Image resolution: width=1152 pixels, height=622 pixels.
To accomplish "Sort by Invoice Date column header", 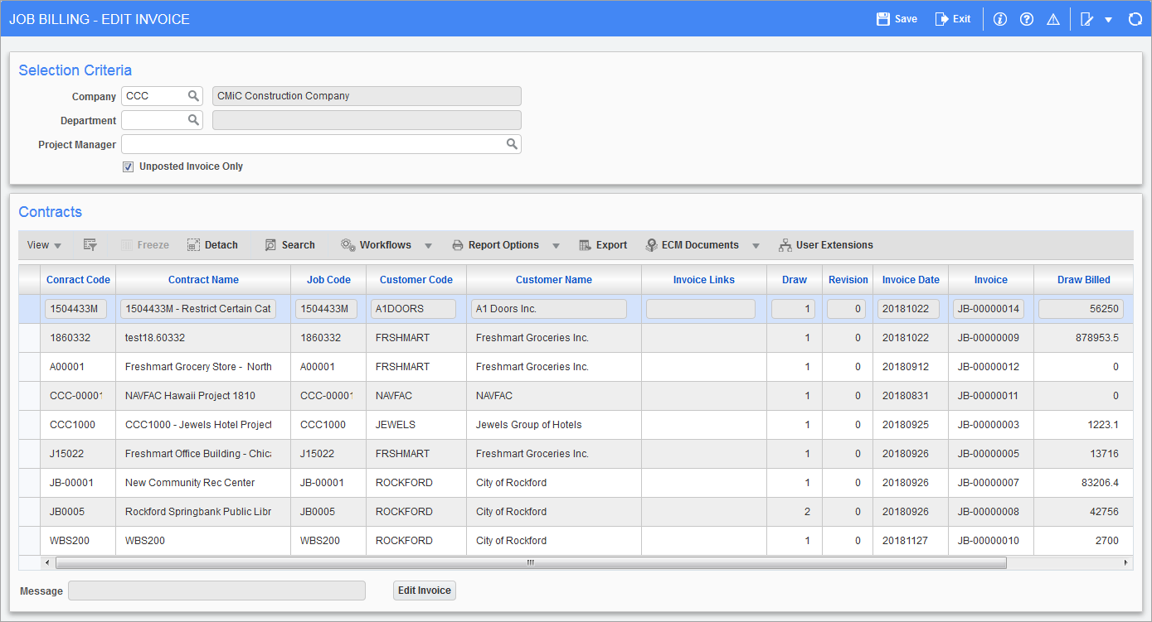I will (911, 280).
